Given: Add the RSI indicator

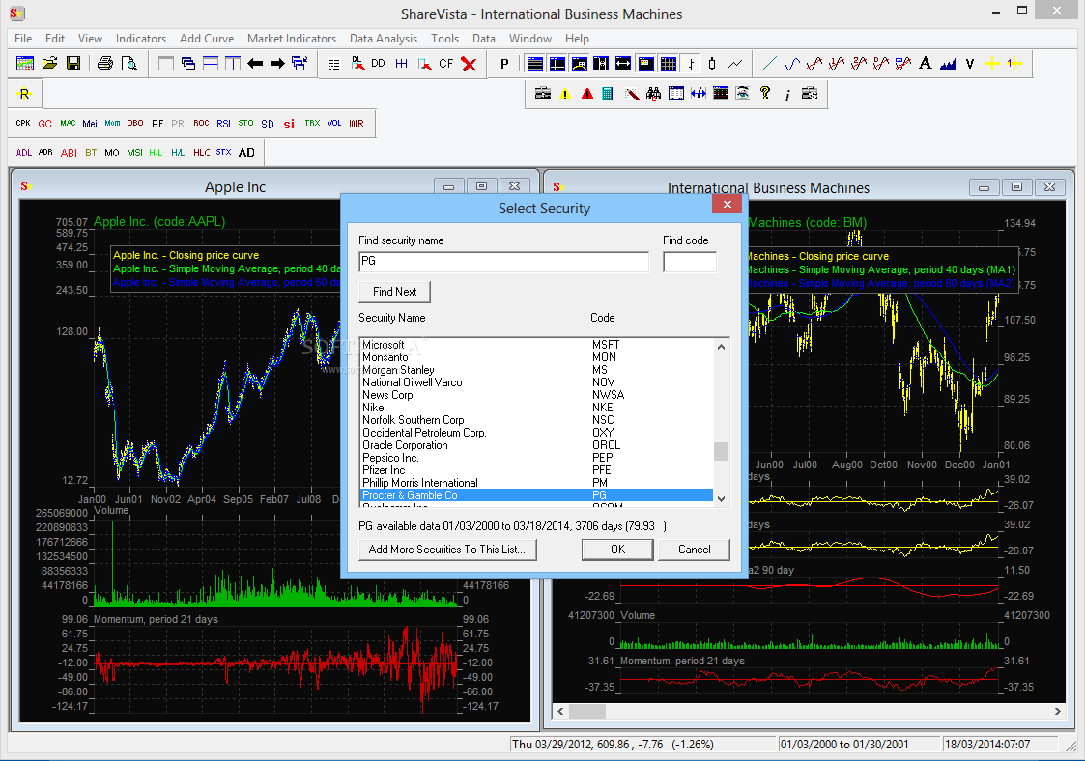Looking at the screenshot, I should [223, 124].
